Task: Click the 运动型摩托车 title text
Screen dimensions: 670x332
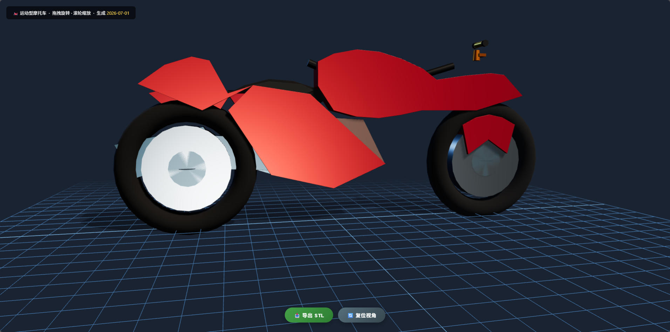Action: 33,13
